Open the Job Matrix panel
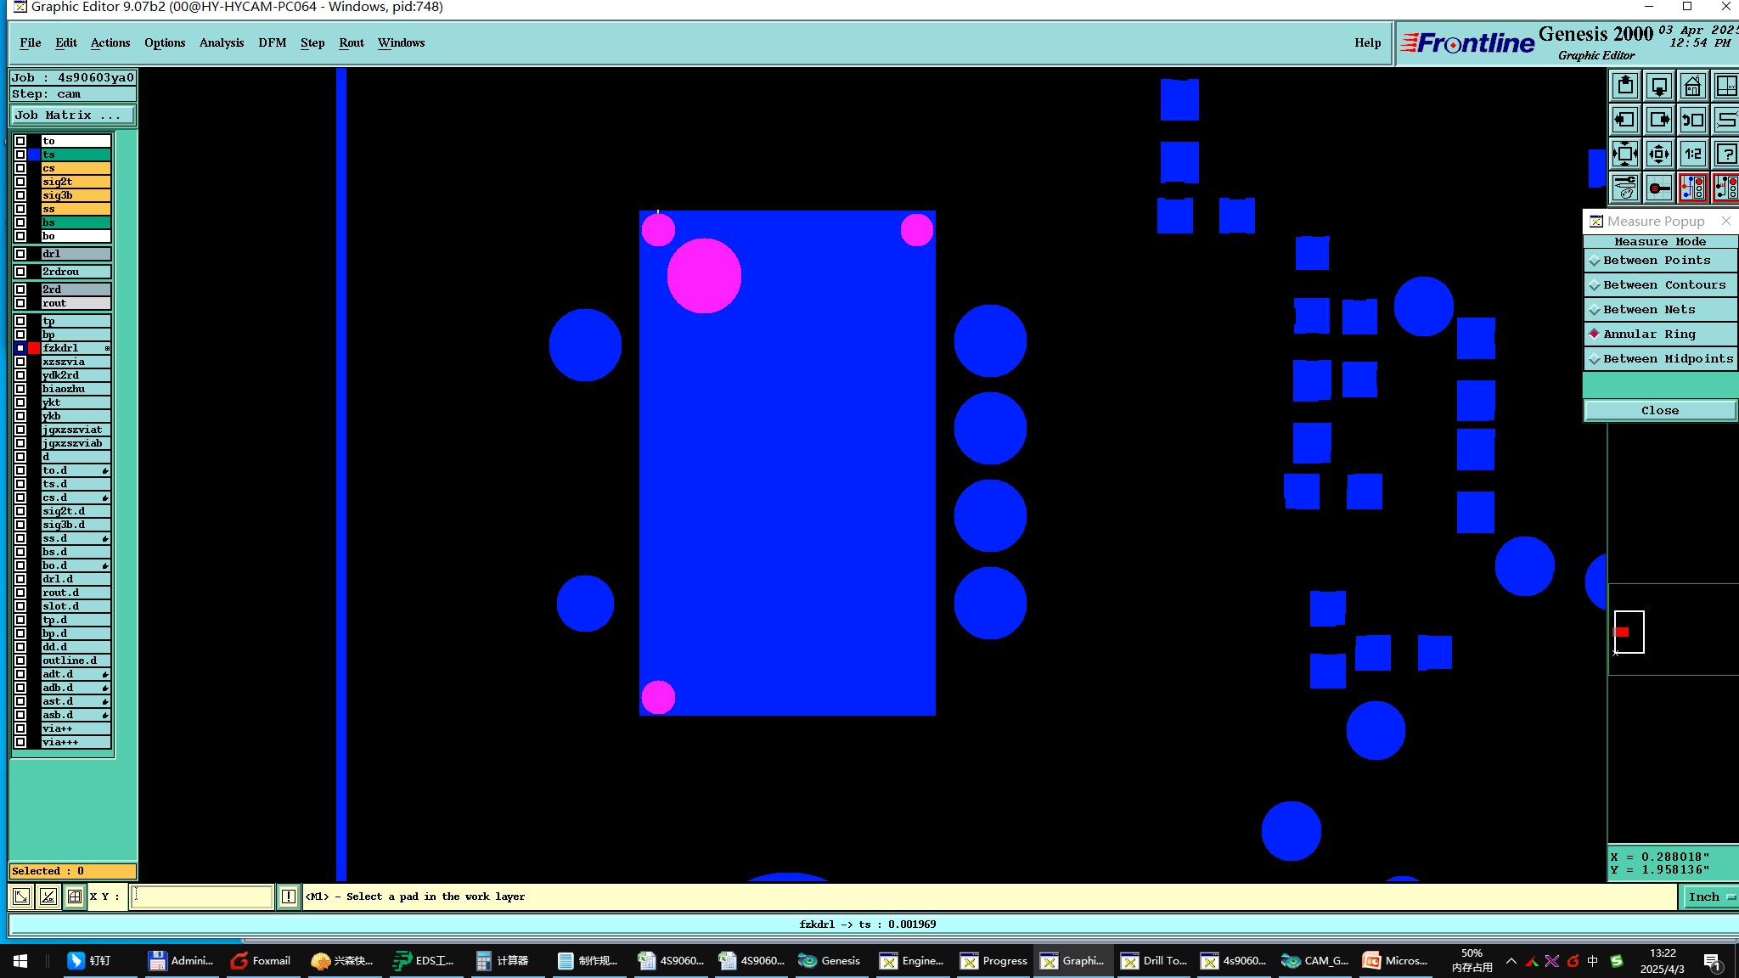The height and width of the screenshot is (978, 1739). 72,115
